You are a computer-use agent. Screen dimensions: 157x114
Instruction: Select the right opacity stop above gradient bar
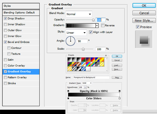(120, 91)
